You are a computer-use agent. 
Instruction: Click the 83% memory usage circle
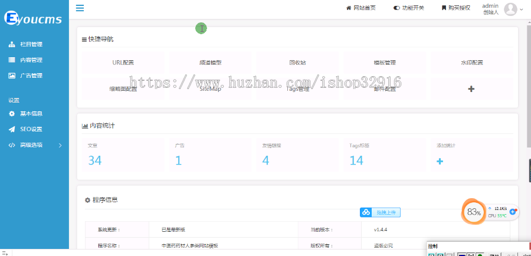pyautogui.click(x=473, y=212)
